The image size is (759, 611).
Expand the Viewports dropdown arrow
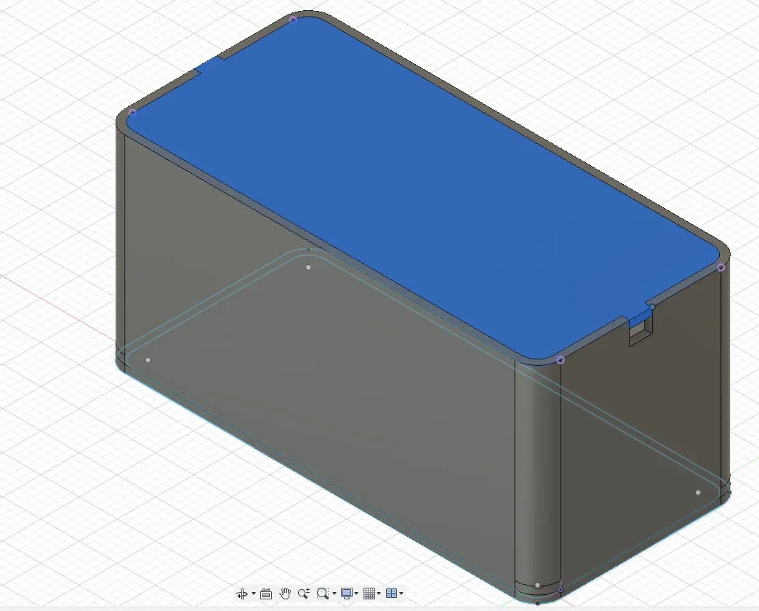[x=401, y=594]
